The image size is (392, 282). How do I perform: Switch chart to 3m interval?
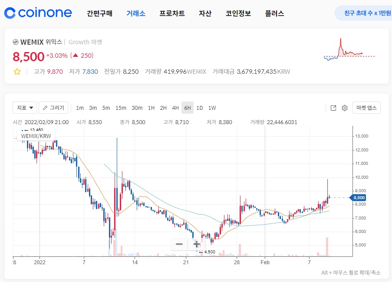click(x=93, y=108)
